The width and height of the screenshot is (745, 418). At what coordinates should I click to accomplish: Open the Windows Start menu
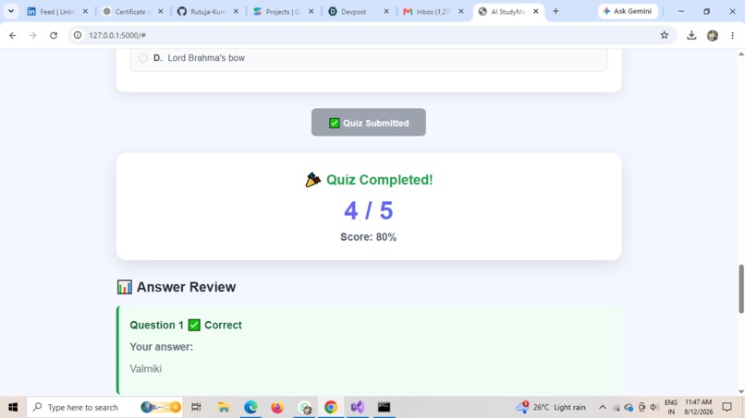click(x=13, y=407)
